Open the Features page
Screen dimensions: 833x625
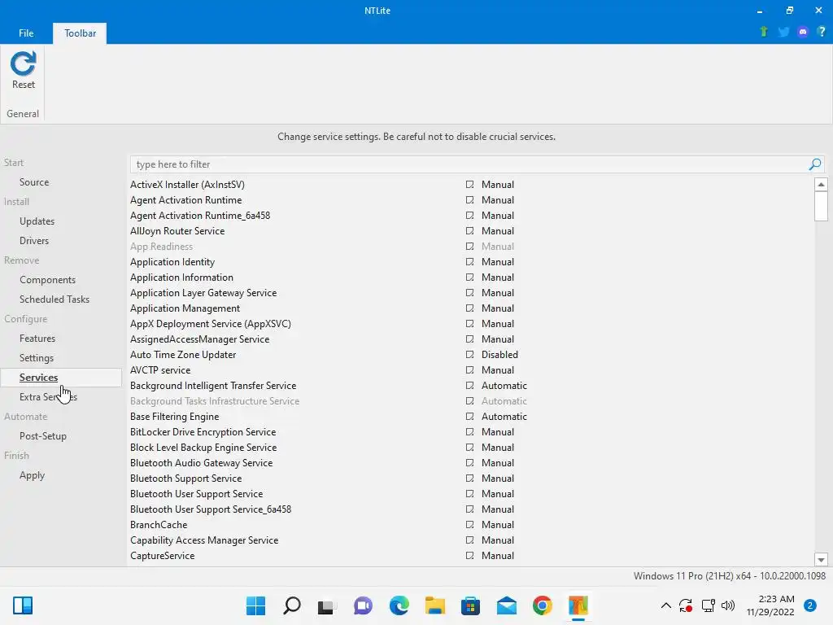tap(37, 339)
